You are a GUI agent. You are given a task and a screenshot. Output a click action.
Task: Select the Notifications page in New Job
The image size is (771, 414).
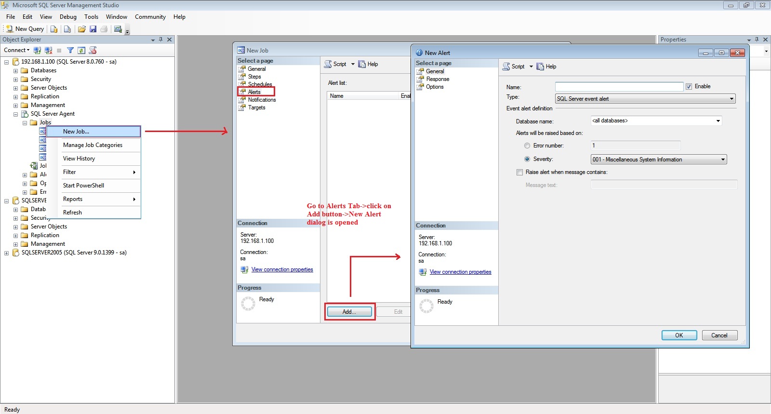[262, 100]
